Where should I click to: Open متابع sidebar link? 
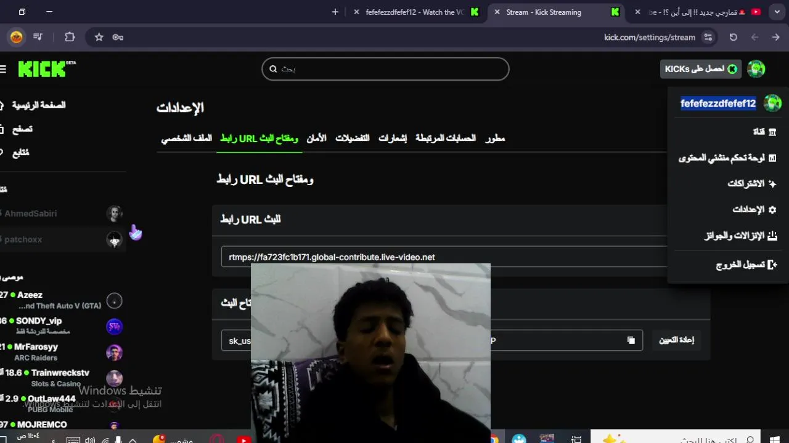point(20,153)
